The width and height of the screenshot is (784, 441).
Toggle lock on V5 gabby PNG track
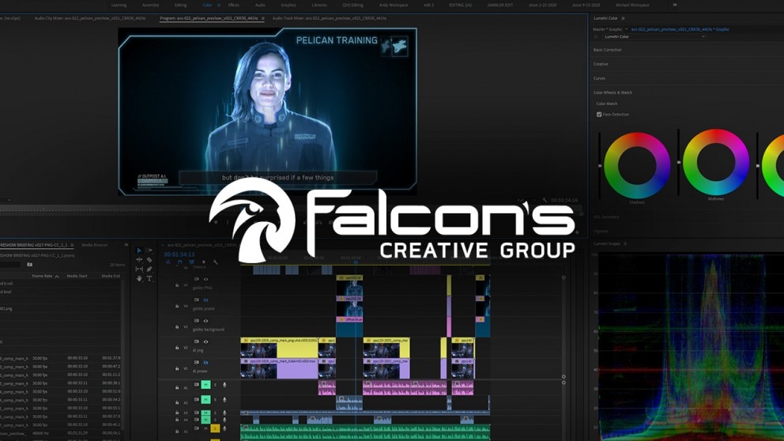177,285
